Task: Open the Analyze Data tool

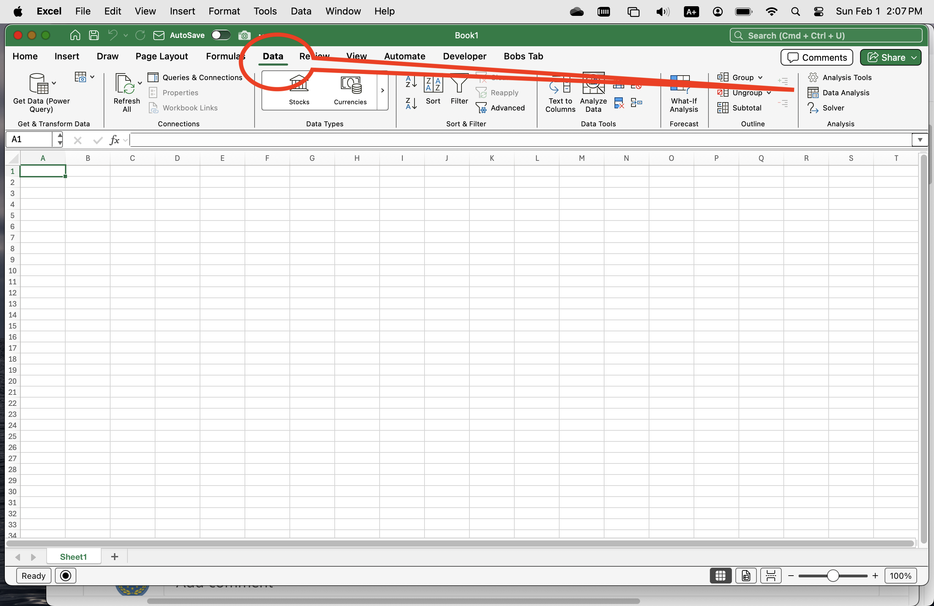Action: 593,93
